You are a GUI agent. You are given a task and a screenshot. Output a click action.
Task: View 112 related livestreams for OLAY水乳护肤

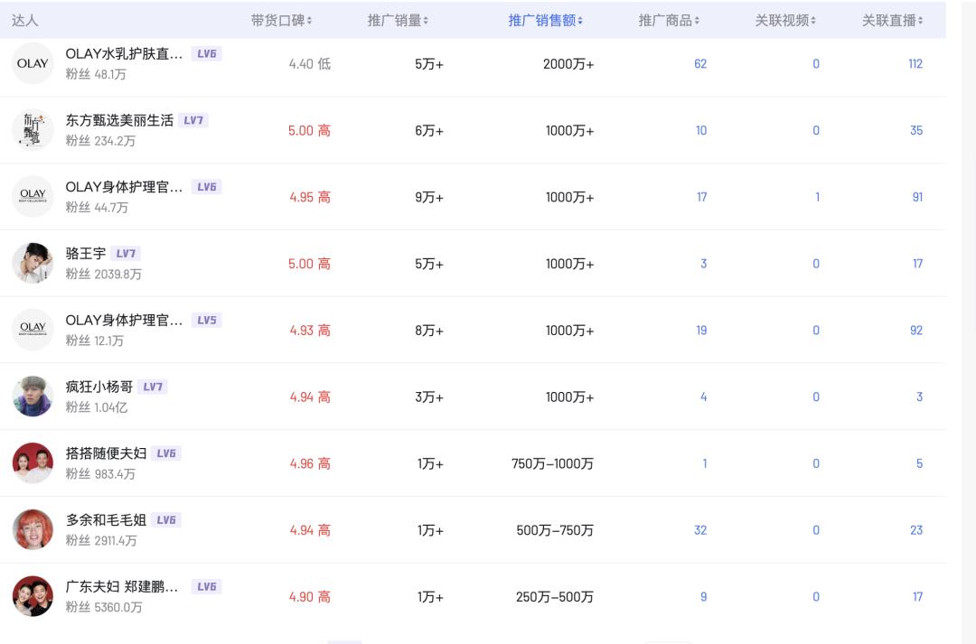click(915, 64)
